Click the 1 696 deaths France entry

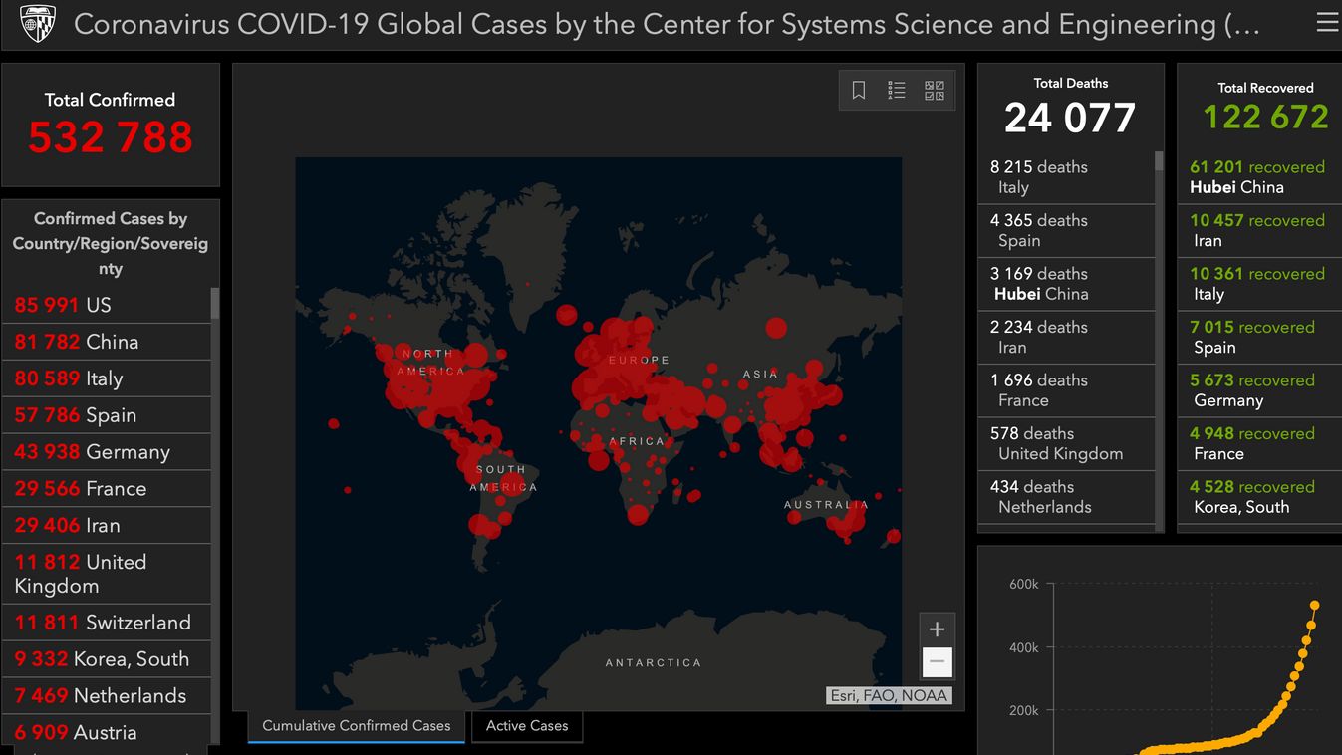click(x=1066, y=390)
